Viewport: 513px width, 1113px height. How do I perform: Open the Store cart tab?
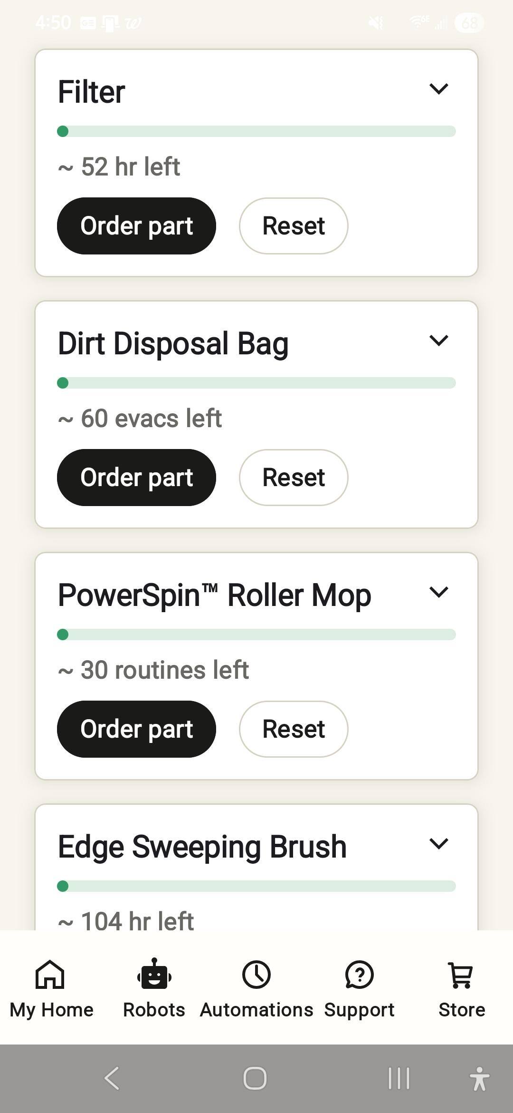[x=462, y=988]
